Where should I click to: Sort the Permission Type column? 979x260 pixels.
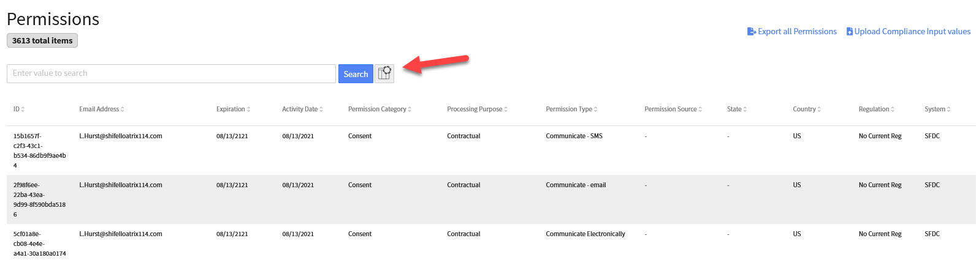pyautogui.click(x=571, y=110)
